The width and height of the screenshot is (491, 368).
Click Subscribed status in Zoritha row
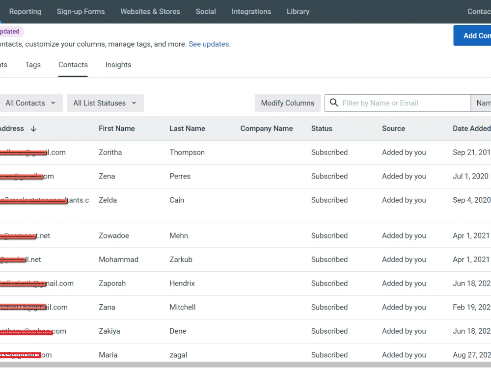329,153
